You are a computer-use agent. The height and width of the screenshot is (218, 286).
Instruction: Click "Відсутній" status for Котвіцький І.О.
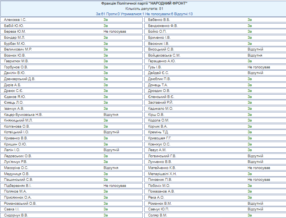[111, 132]
